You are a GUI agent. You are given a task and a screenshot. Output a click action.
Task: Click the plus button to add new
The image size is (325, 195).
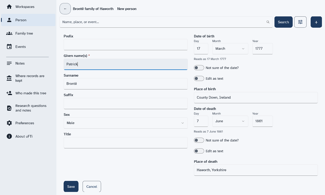pos(316,22)
